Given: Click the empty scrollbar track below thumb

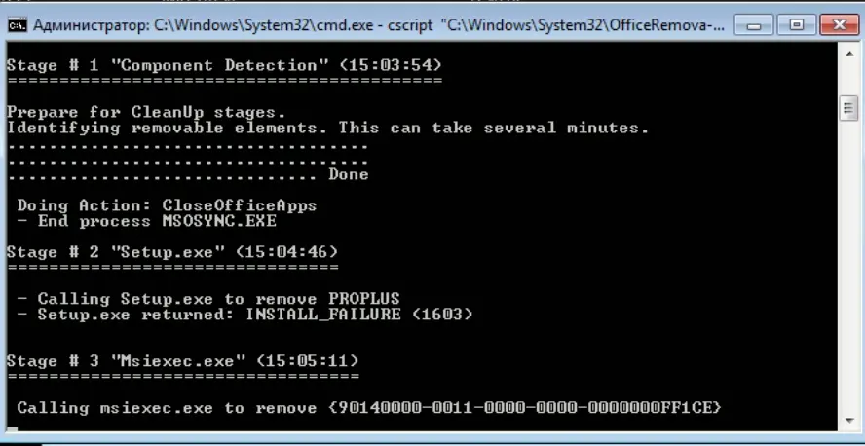Looking at the screenshot, I should (849, 265).
